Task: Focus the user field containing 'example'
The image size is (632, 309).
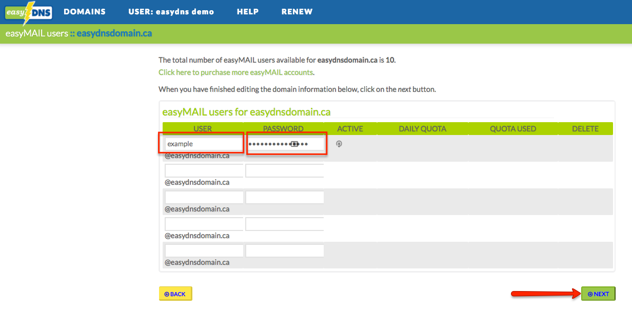Action: pyautogui.click(x=204, y=144)
